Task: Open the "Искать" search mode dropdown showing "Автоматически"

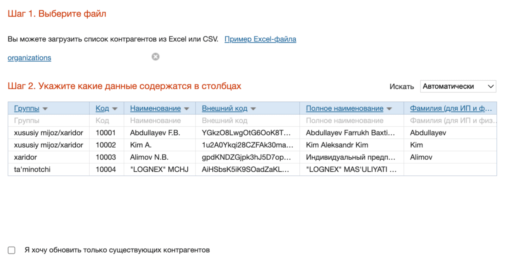Action: pos(458,86)
